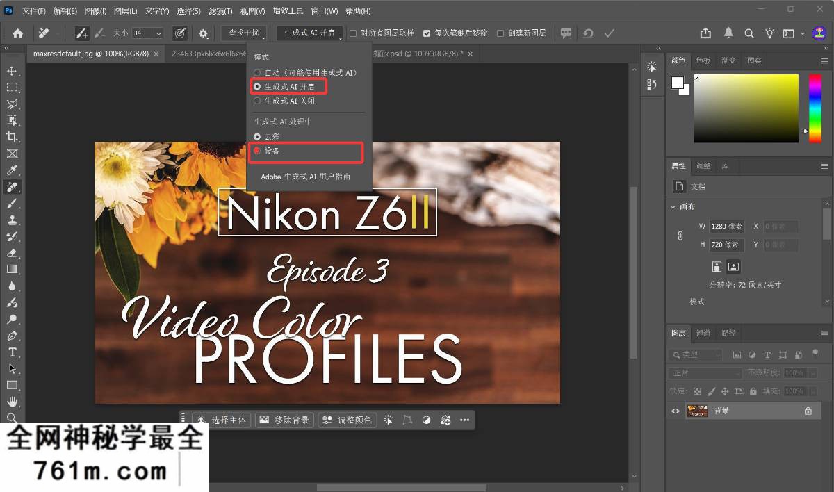Switch to the 色板 tab
This screenshot has height=492, width=834.
(703, 60)
